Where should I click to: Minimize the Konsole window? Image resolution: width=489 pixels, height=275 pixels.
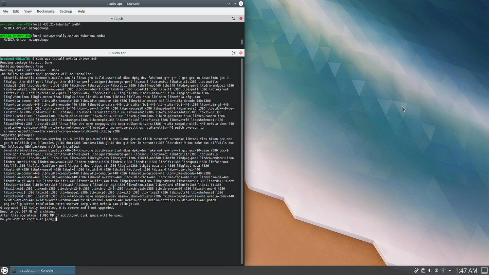(x=229, y=3)
